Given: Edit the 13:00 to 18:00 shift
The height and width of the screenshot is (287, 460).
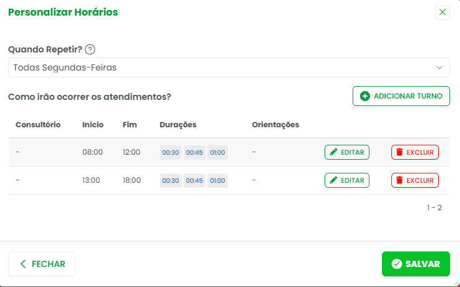Looking at the screenshot, I should pos(346,180).
